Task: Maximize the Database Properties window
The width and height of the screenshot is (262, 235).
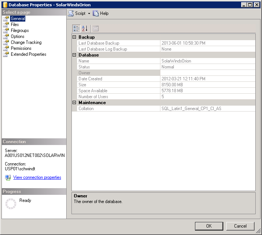Action: tap(250, 5)
